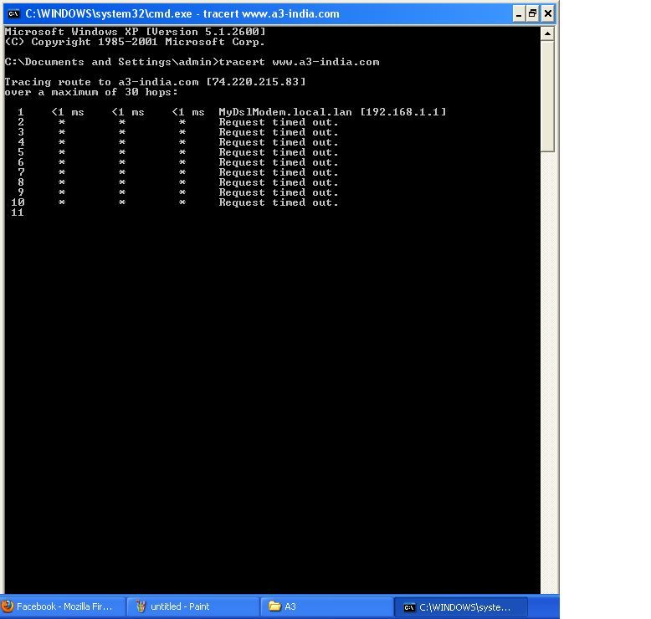Click 'Request timed out.' on hop 2
The image size is (651, 619).
(279, 122)
